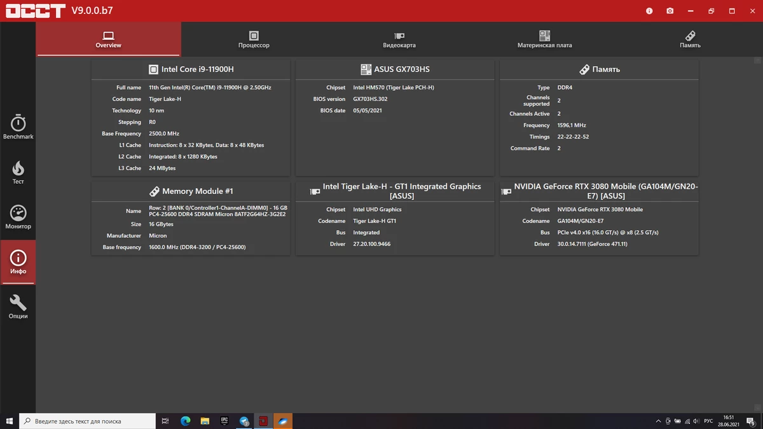This screenshot has width=763, height=429.
Task: Click the 05/05/2021 BIOS date value
Action: coord(368,111)
